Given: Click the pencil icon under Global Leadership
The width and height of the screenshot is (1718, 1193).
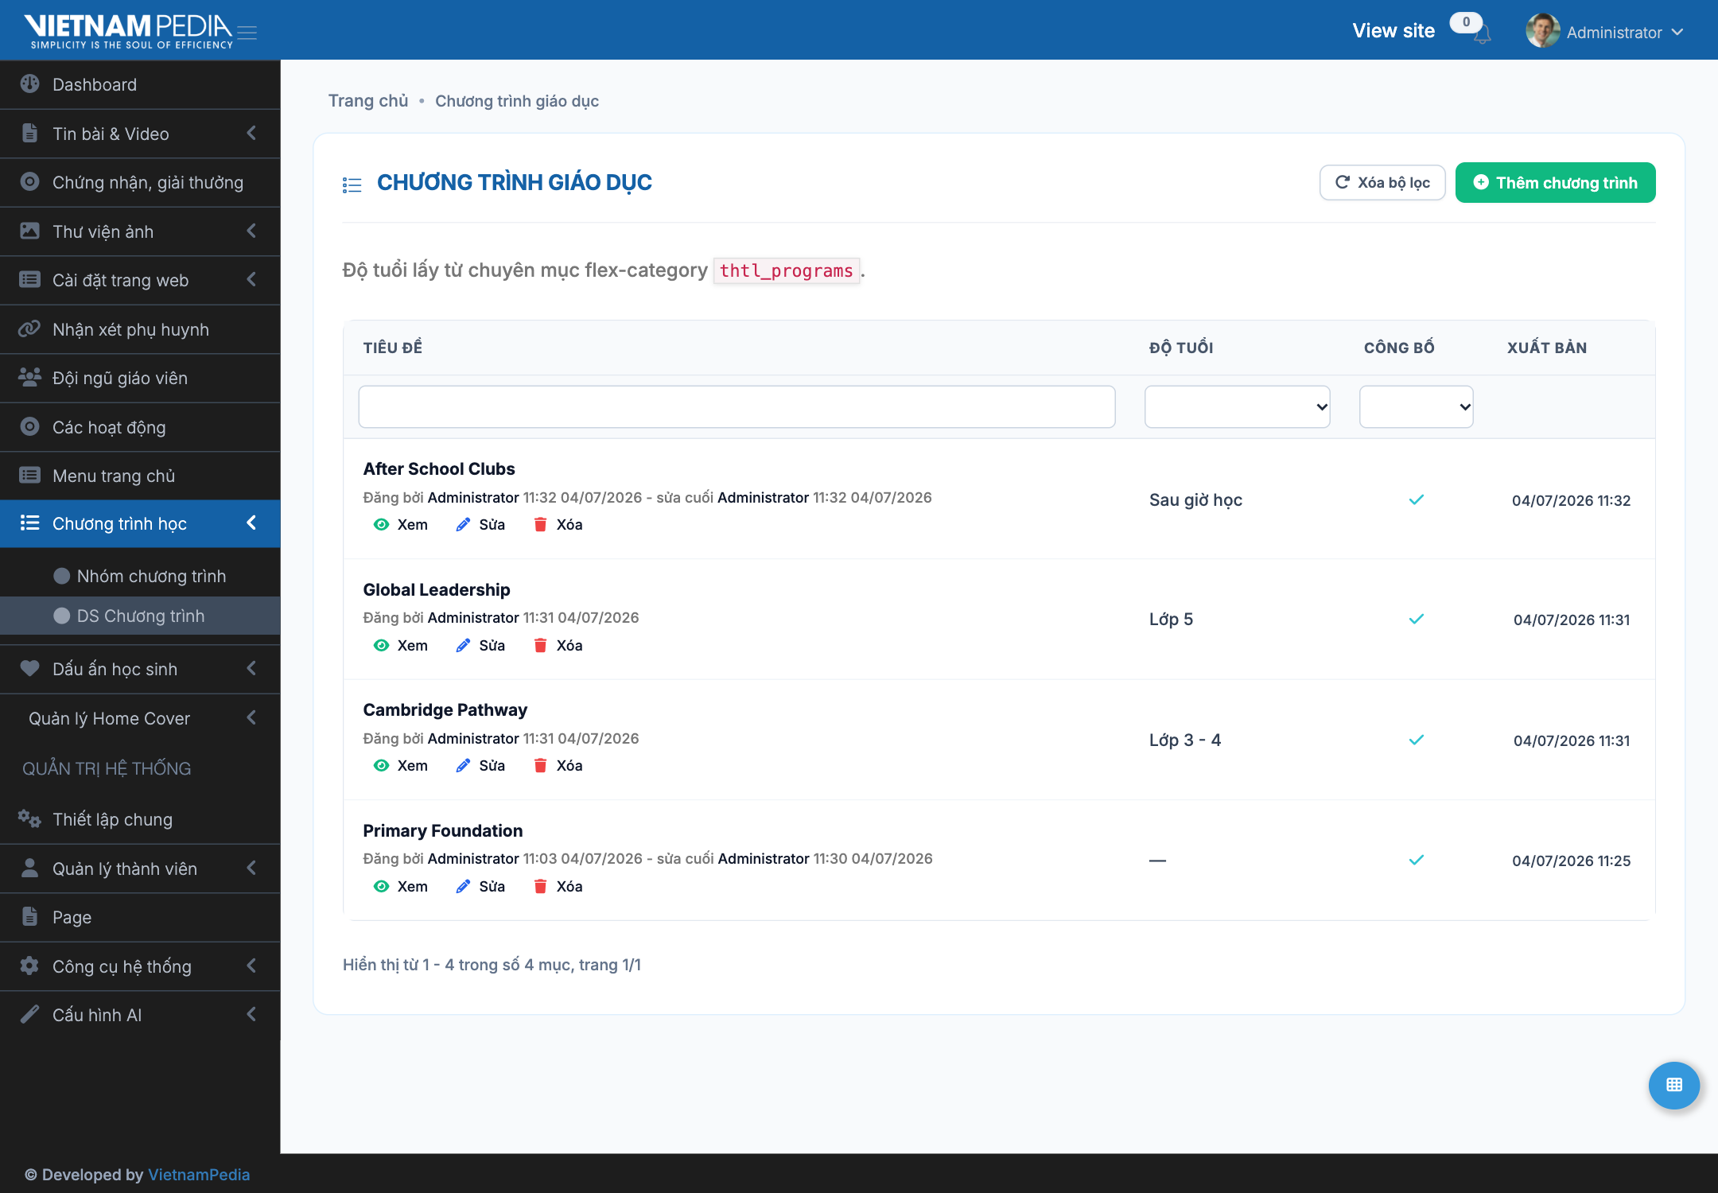Looking at the screenshot, I should pyautogui.click(x=463, y=646).
